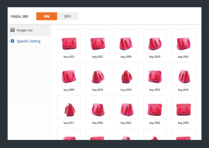Select the bag_0021 thumbnail

coord(183,41)
